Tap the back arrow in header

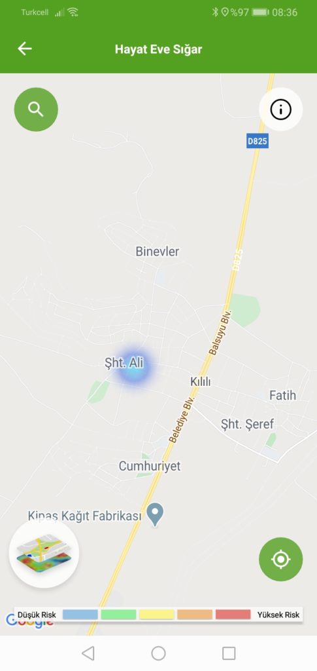click(x=25, y=48)
